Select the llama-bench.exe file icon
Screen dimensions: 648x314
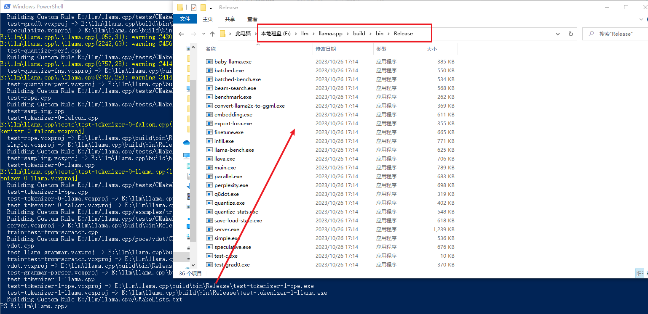tap(209, 150)
